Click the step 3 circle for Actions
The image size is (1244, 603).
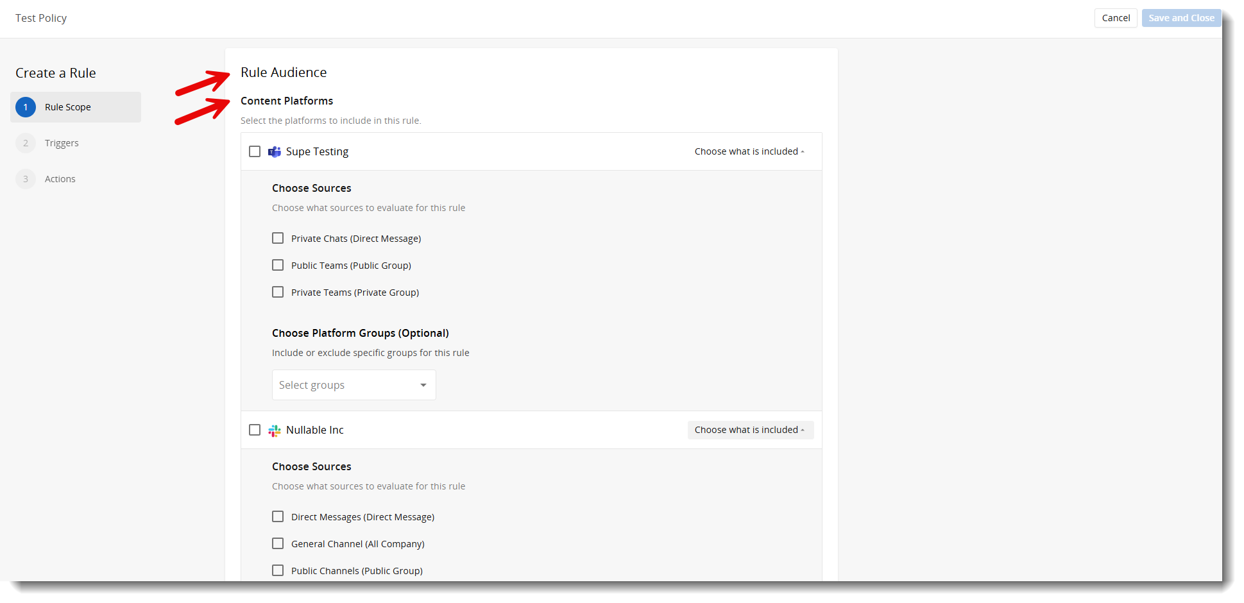(26, 179)
